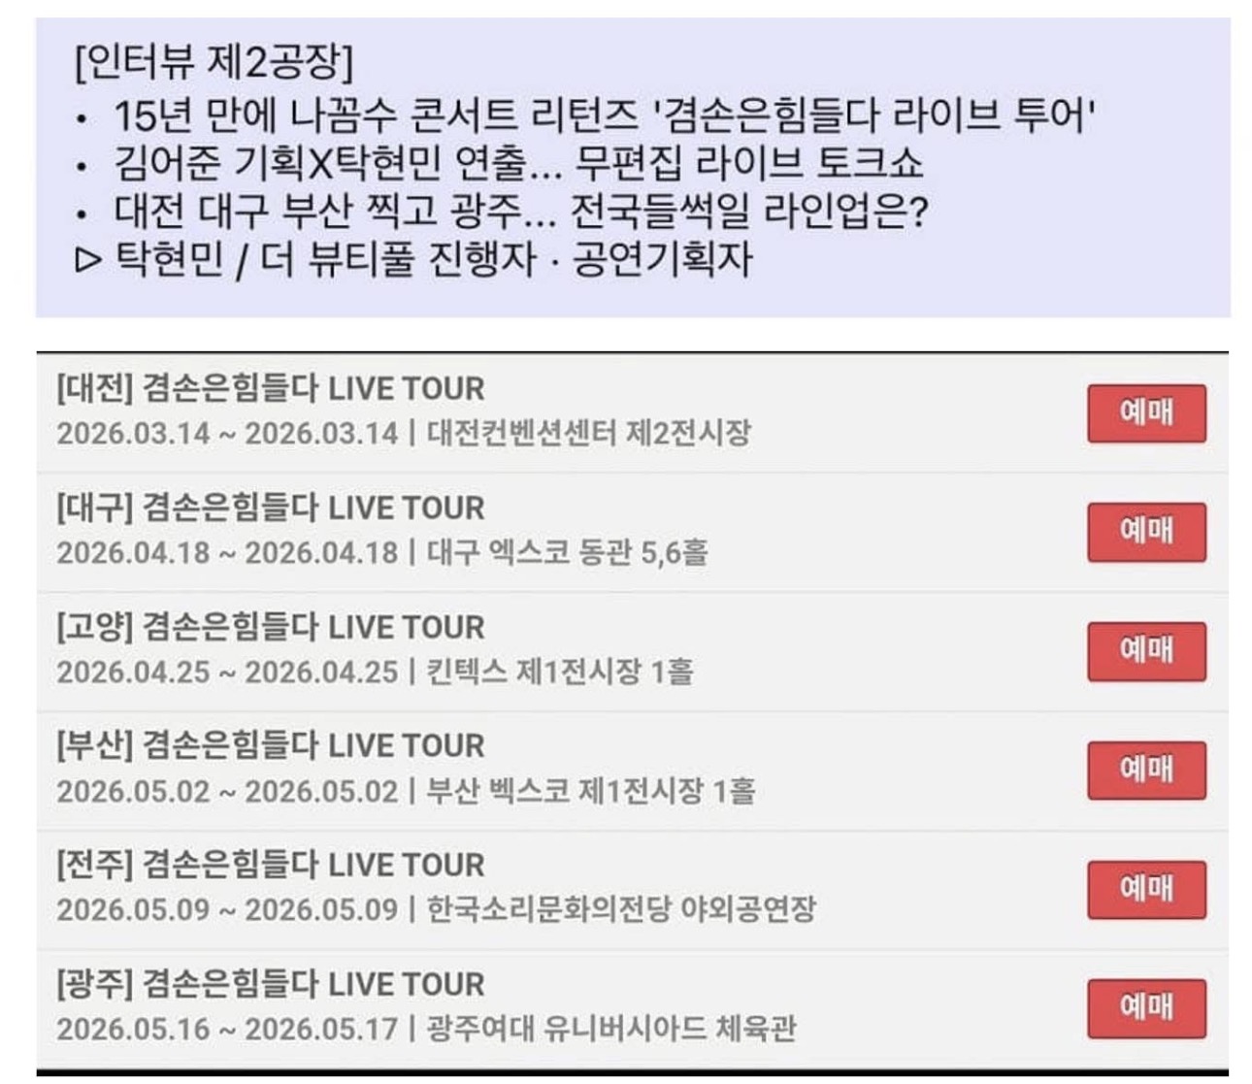1252x1084 pixels.
Task: Open [대구] 겸손은힘들다 LIVE TOUR title
Action: click(270, 508)
